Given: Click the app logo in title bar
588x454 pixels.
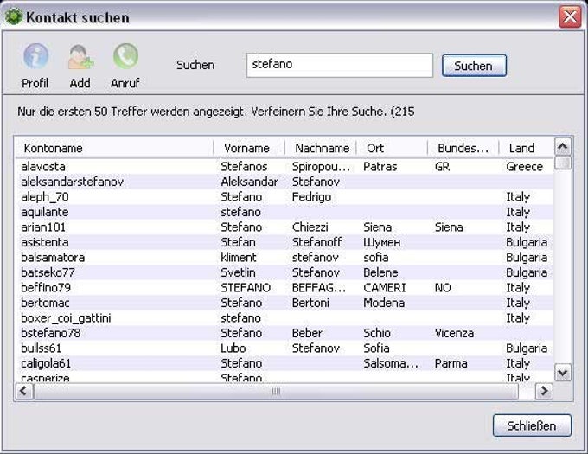Looking at the screenshot, I should (x=14, y=17).
